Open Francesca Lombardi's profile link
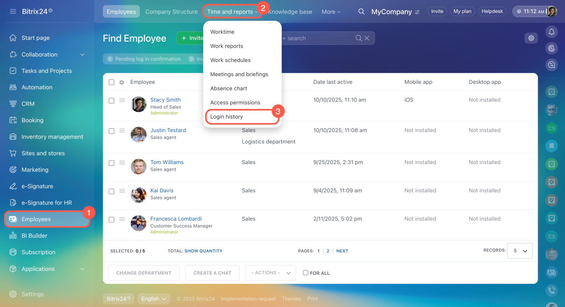 (176, 219)
